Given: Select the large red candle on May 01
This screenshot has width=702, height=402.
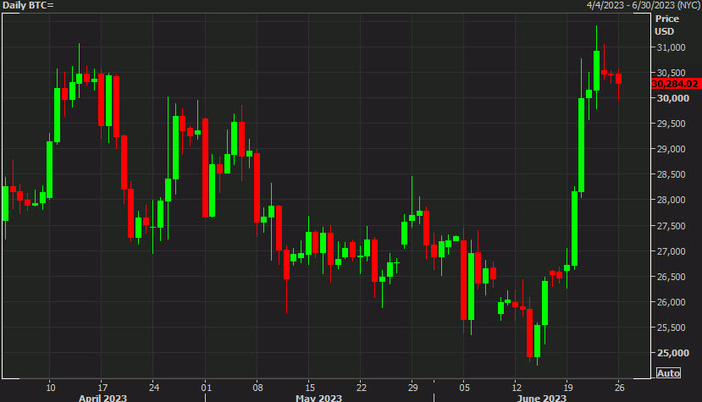Looking at the screenshot, I should (x=205, y=168).
